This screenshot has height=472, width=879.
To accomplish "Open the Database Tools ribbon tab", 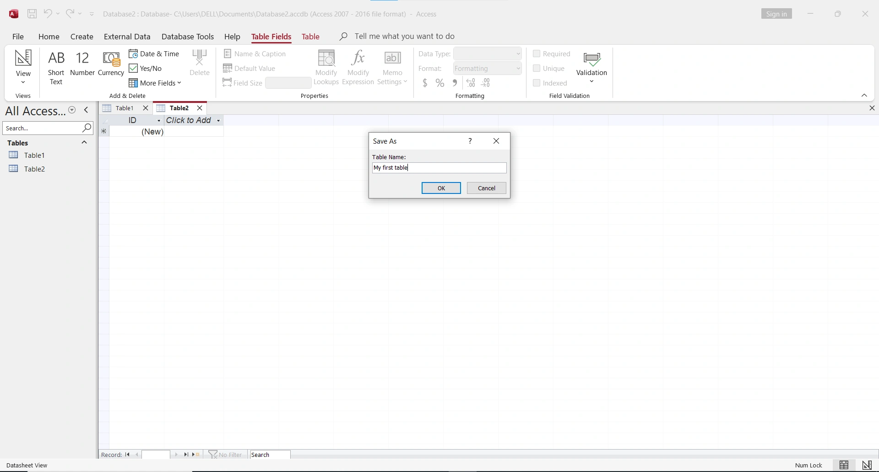I will coord(187,37).
